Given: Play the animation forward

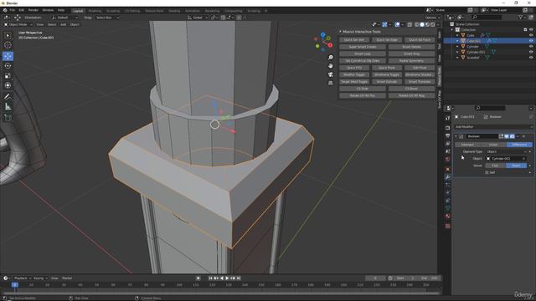Looking at the screenshot, I should 227,278.
